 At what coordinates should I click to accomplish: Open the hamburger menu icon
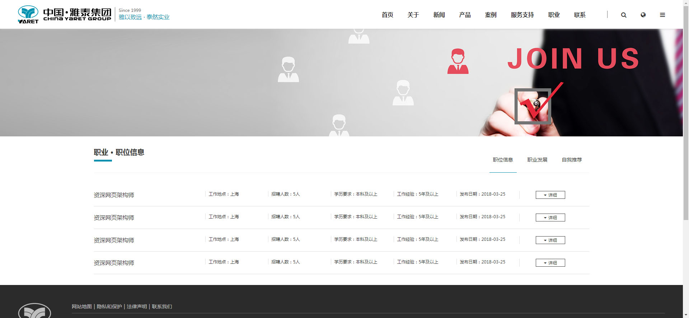point(662,15)
